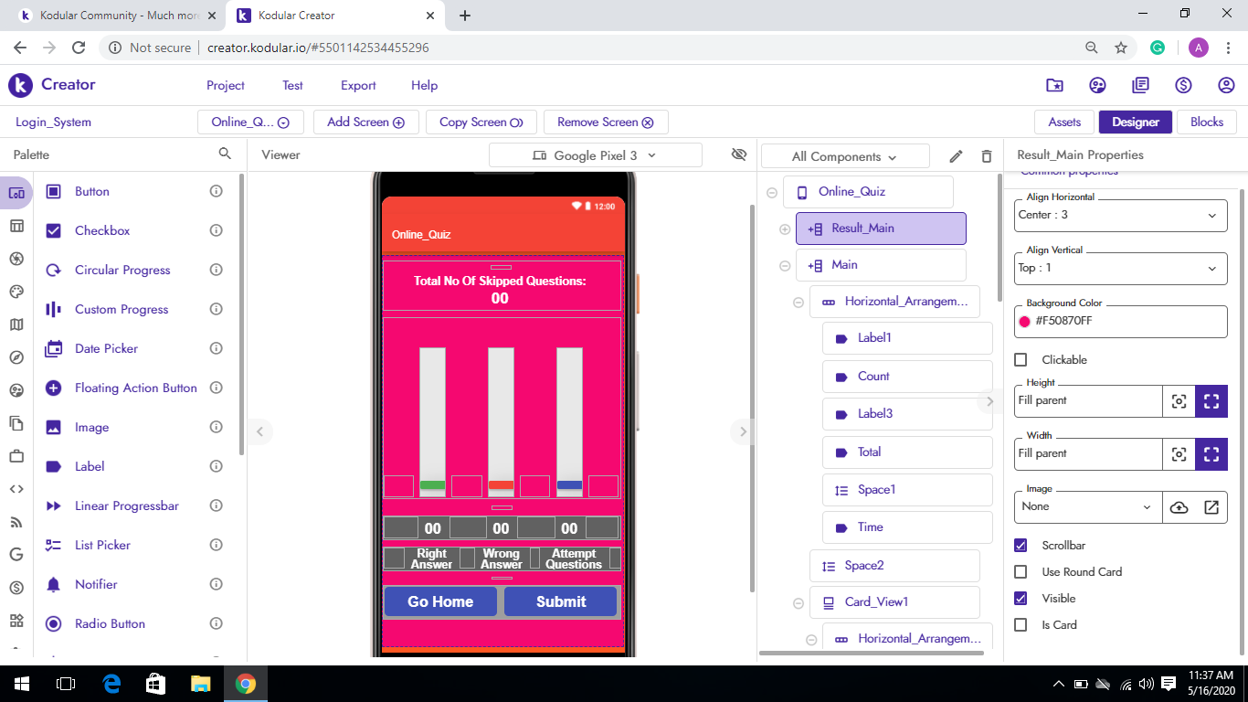The height and width of the screenshot is (702, 1248).
Task: Open the Google Pixel 3 device dropdown
Action: pyautogui.click(x=595, y=155)
